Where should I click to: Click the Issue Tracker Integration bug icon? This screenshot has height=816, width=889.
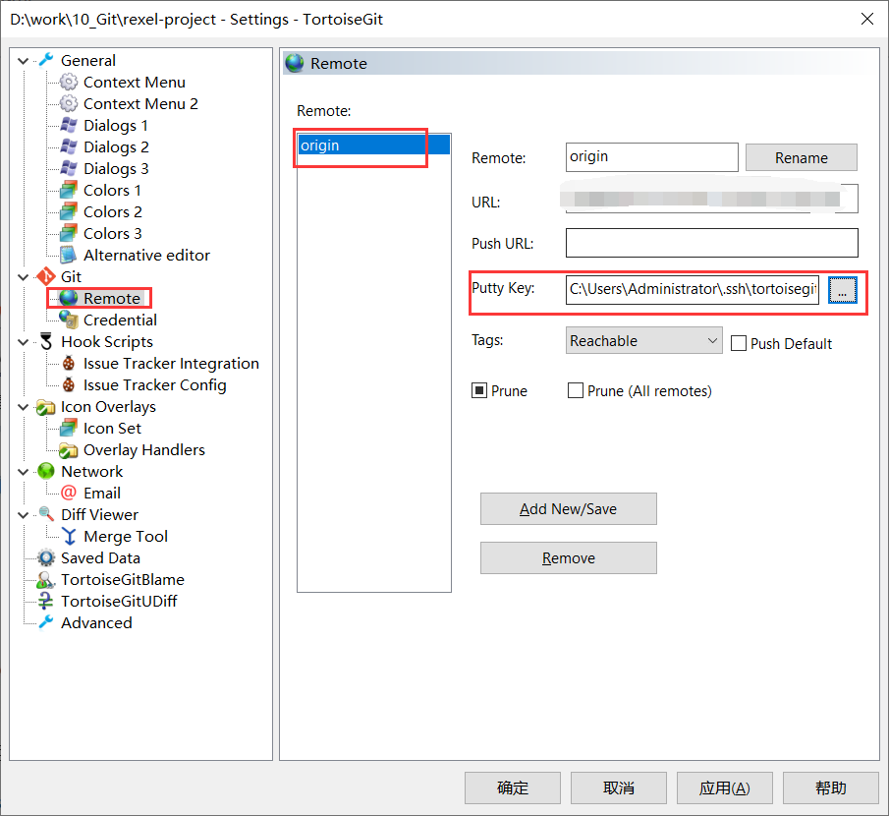click(69, 363)
